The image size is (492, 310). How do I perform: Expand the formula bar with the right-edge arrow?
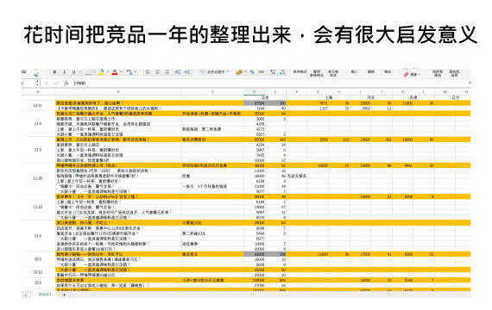(470, 84)
